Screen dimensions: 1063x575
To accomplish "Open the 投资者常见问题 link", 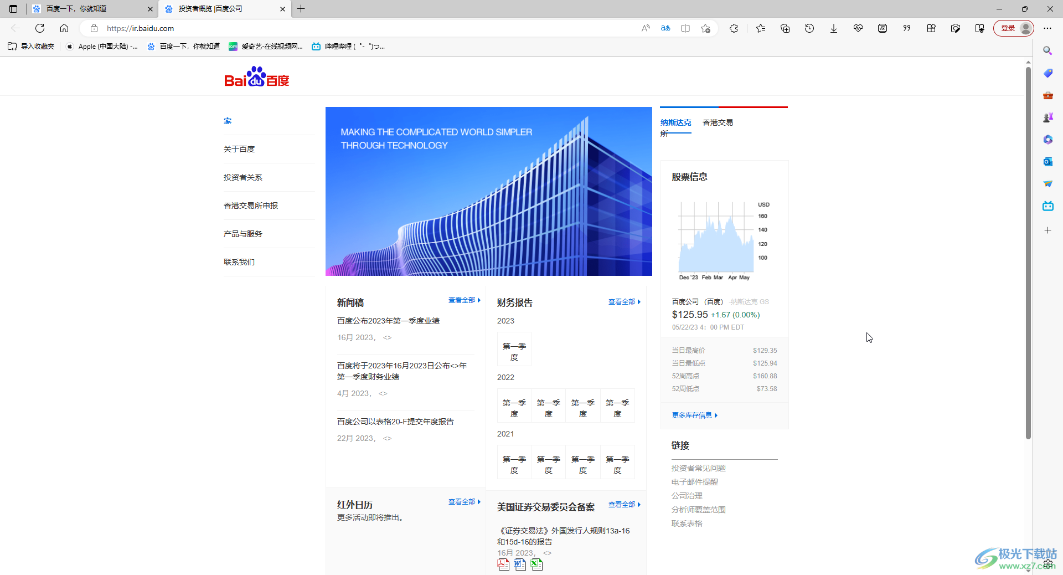I will pyautogui.click(x=699, y=468).
